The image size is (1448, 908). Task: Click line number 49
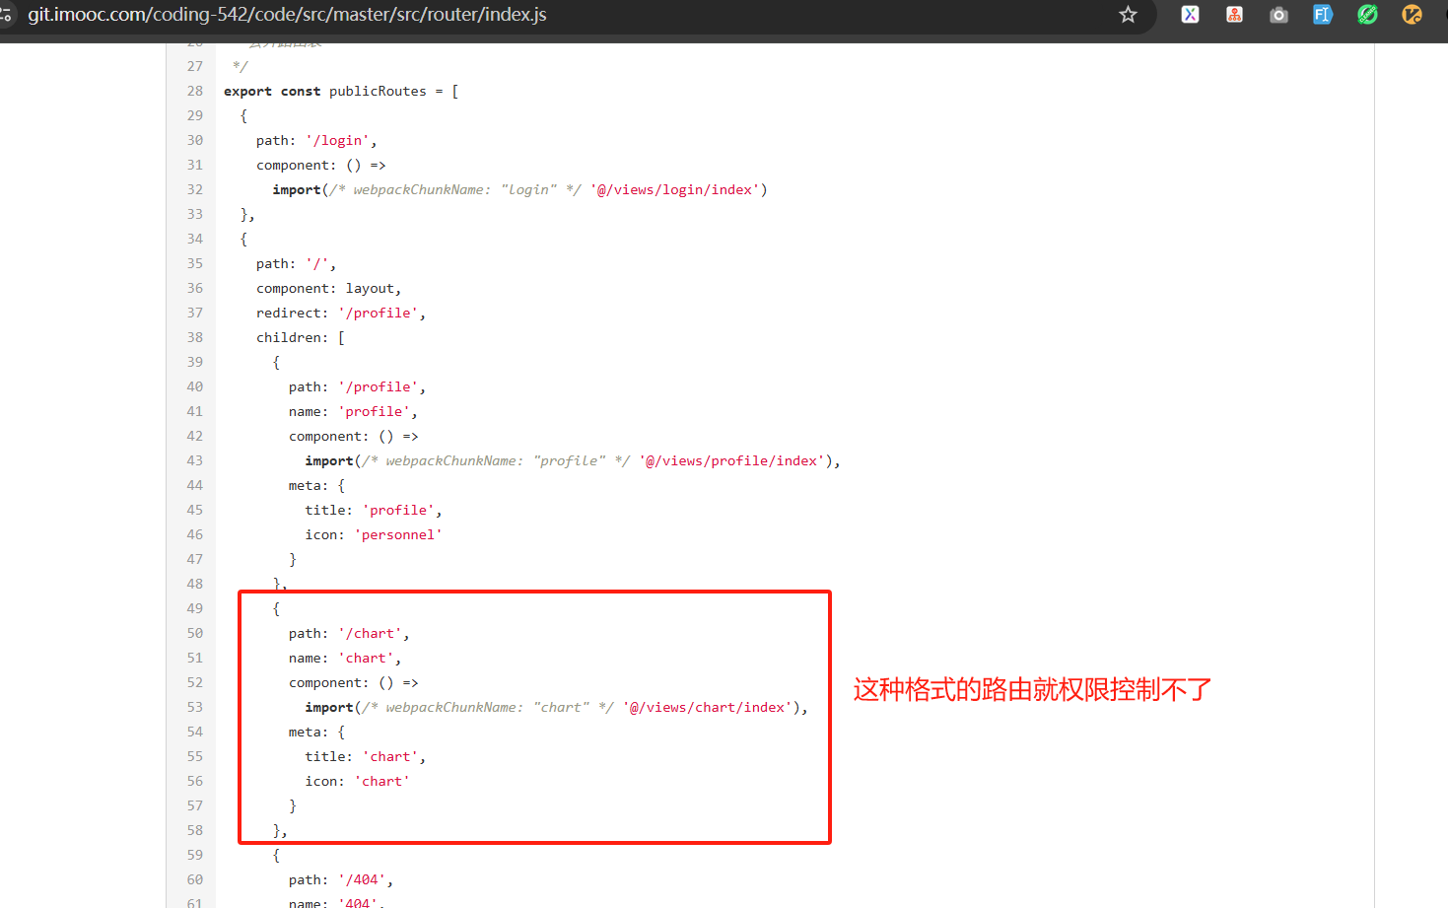195,608
